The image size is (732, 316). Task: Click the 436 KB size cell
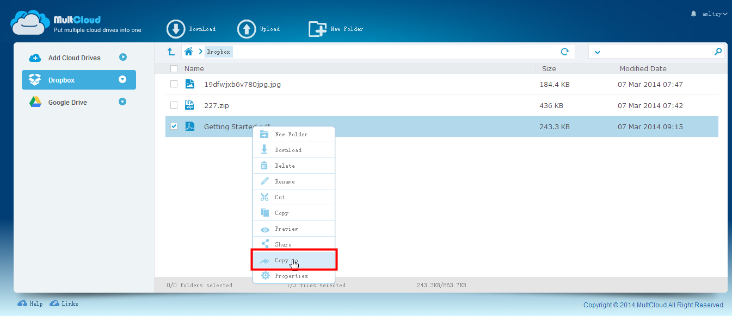pos(551,105)
